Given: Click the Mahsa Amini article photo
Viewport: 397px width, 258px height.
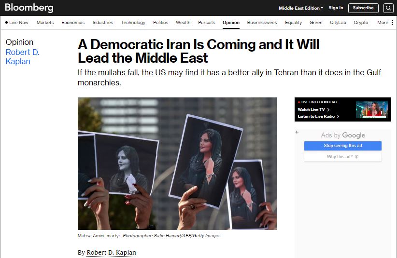Looking at the screenshot, I should [177, 164].
